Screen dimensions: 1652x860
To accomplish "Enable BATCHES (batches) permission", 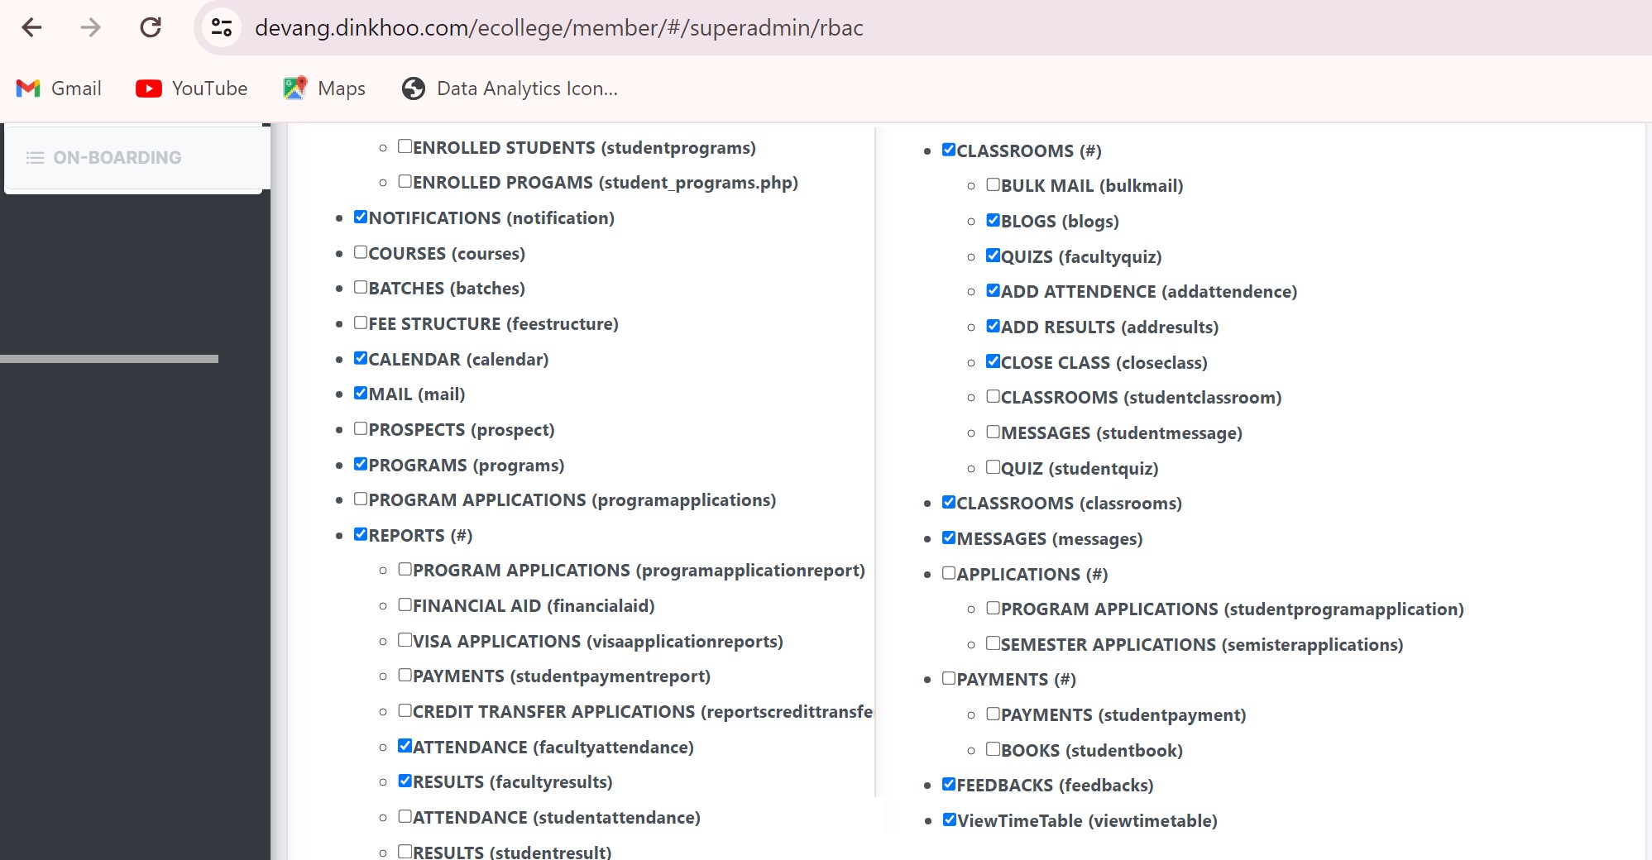I will pos(361,287).
